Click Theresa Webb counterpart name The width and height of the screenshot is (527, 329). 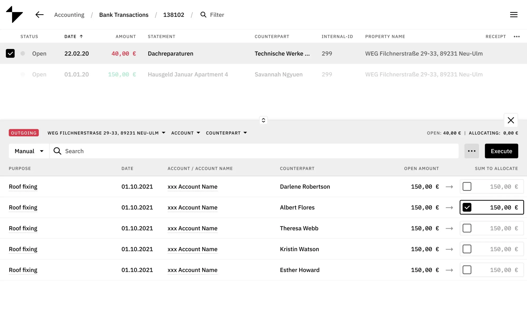pyautogui.click(x=299, y=228)
